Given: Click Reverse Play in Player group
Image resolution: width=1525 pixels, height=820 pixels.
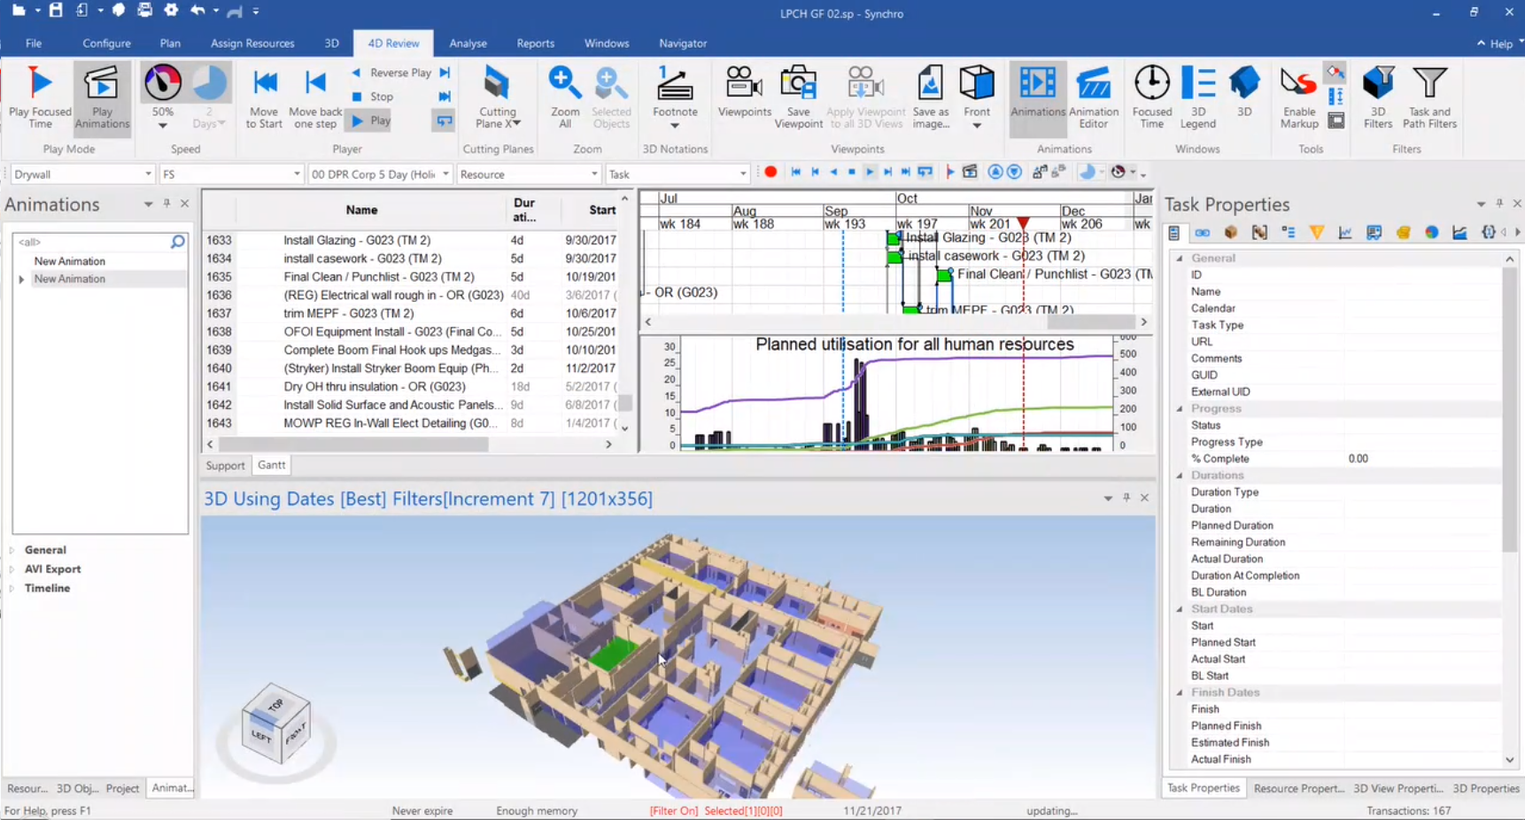Looking at the screenshot, I should point(391,73).
